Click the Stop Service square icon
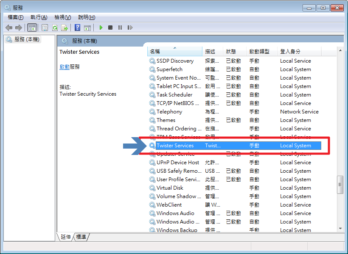348x254 pixels. point(110,28)
